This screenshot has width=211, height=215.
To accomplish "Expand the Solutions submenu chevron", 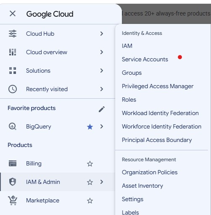I will coord(102,71).
